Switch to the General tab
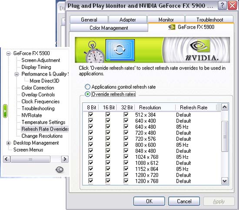 pos(89,20)
